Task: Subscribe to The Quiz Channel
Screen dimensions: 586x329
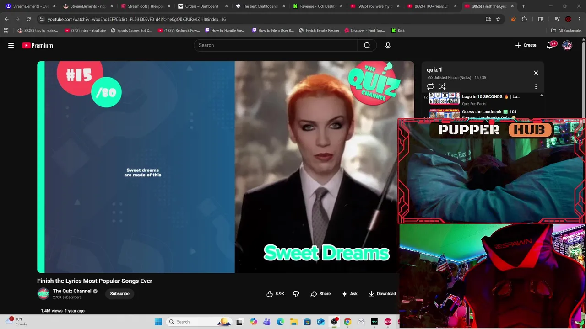Action: pos(119,294)
